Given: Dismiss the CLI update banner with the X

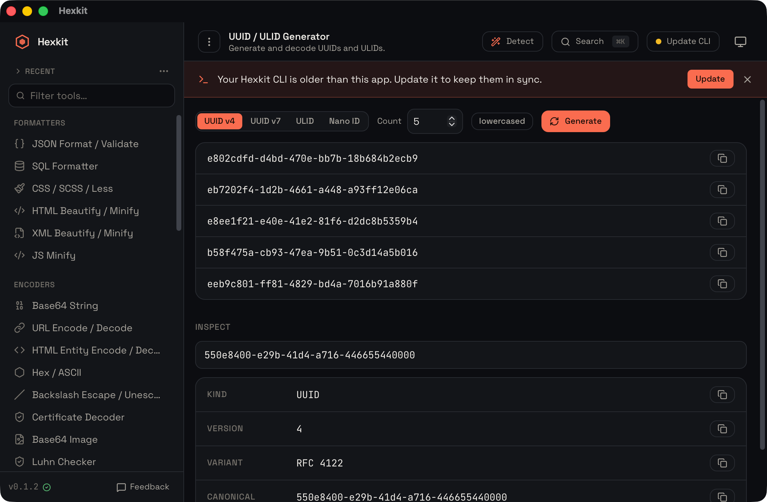Looking at the screenshot, I should pyautogui.click(x=747, y=79).
